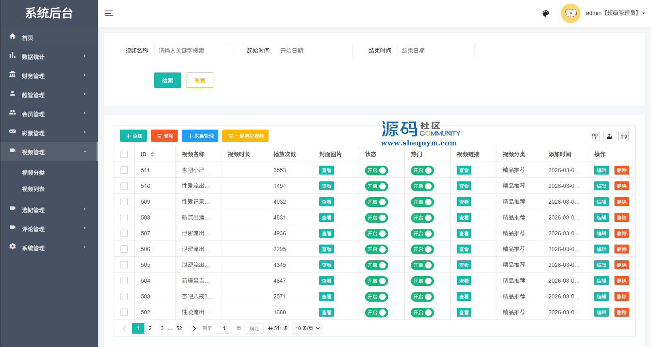Click the print table icon
This screenshot has width=651, height=347.
623,136
